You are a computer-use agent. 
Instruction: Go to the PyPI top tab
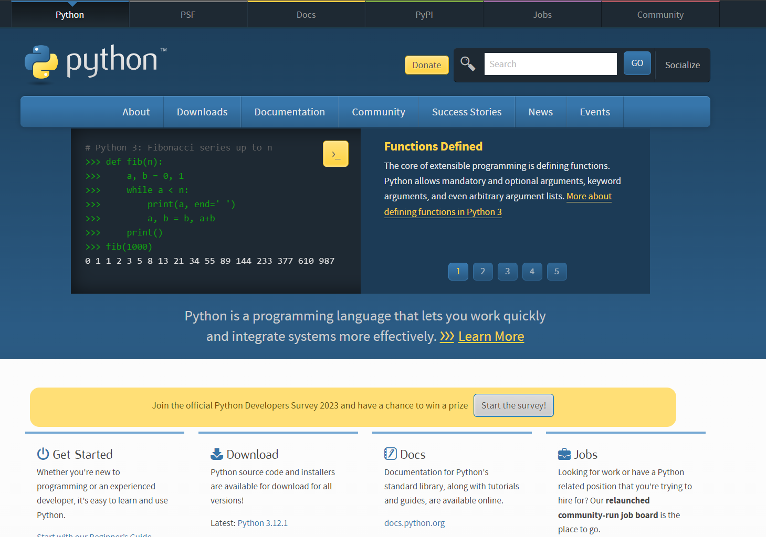(424, 15)
